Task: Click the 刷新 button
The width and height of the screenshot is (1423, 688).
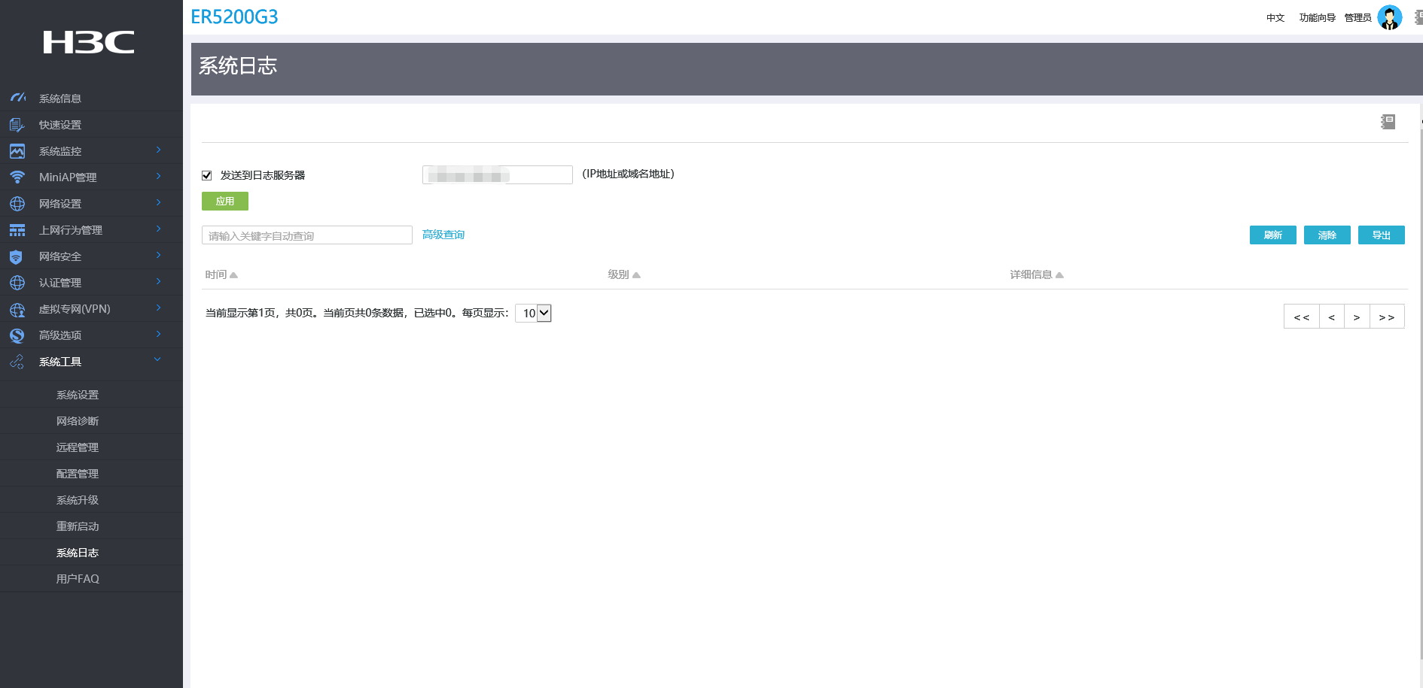Action: (x=1273, y=235)
